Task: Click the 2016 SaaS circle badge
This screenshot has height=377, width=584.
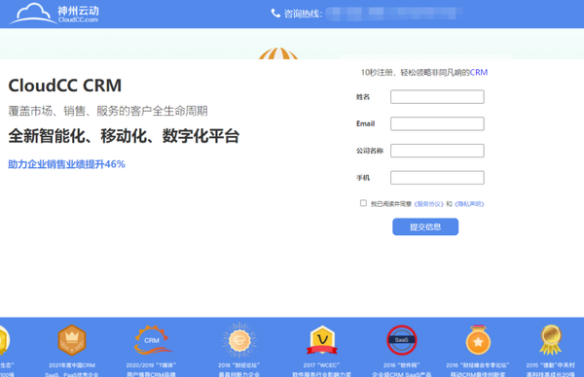Action: [x=401, y=340]
